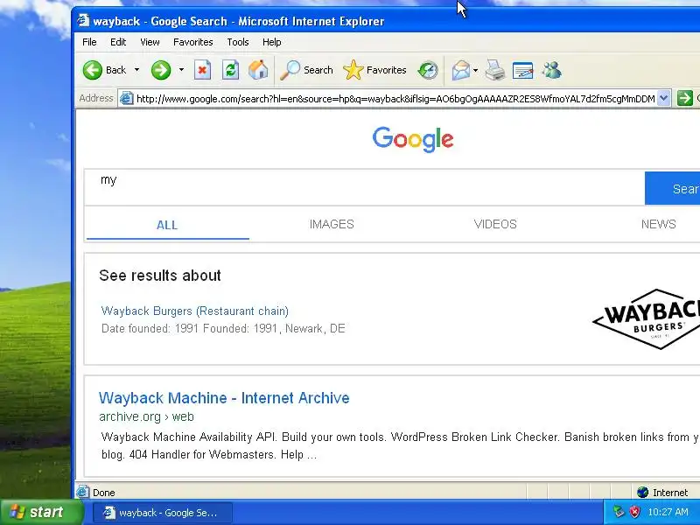Open the Favorites menu in the menu bar
This screenshot has height=525, width=700.
(x=192, y=42)
